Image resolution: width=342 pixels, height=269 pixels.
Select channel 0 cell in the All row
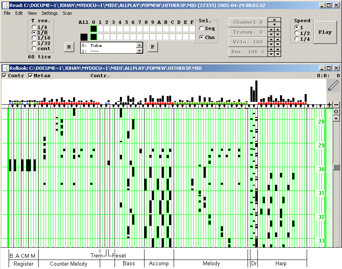(x=93, y=29)
